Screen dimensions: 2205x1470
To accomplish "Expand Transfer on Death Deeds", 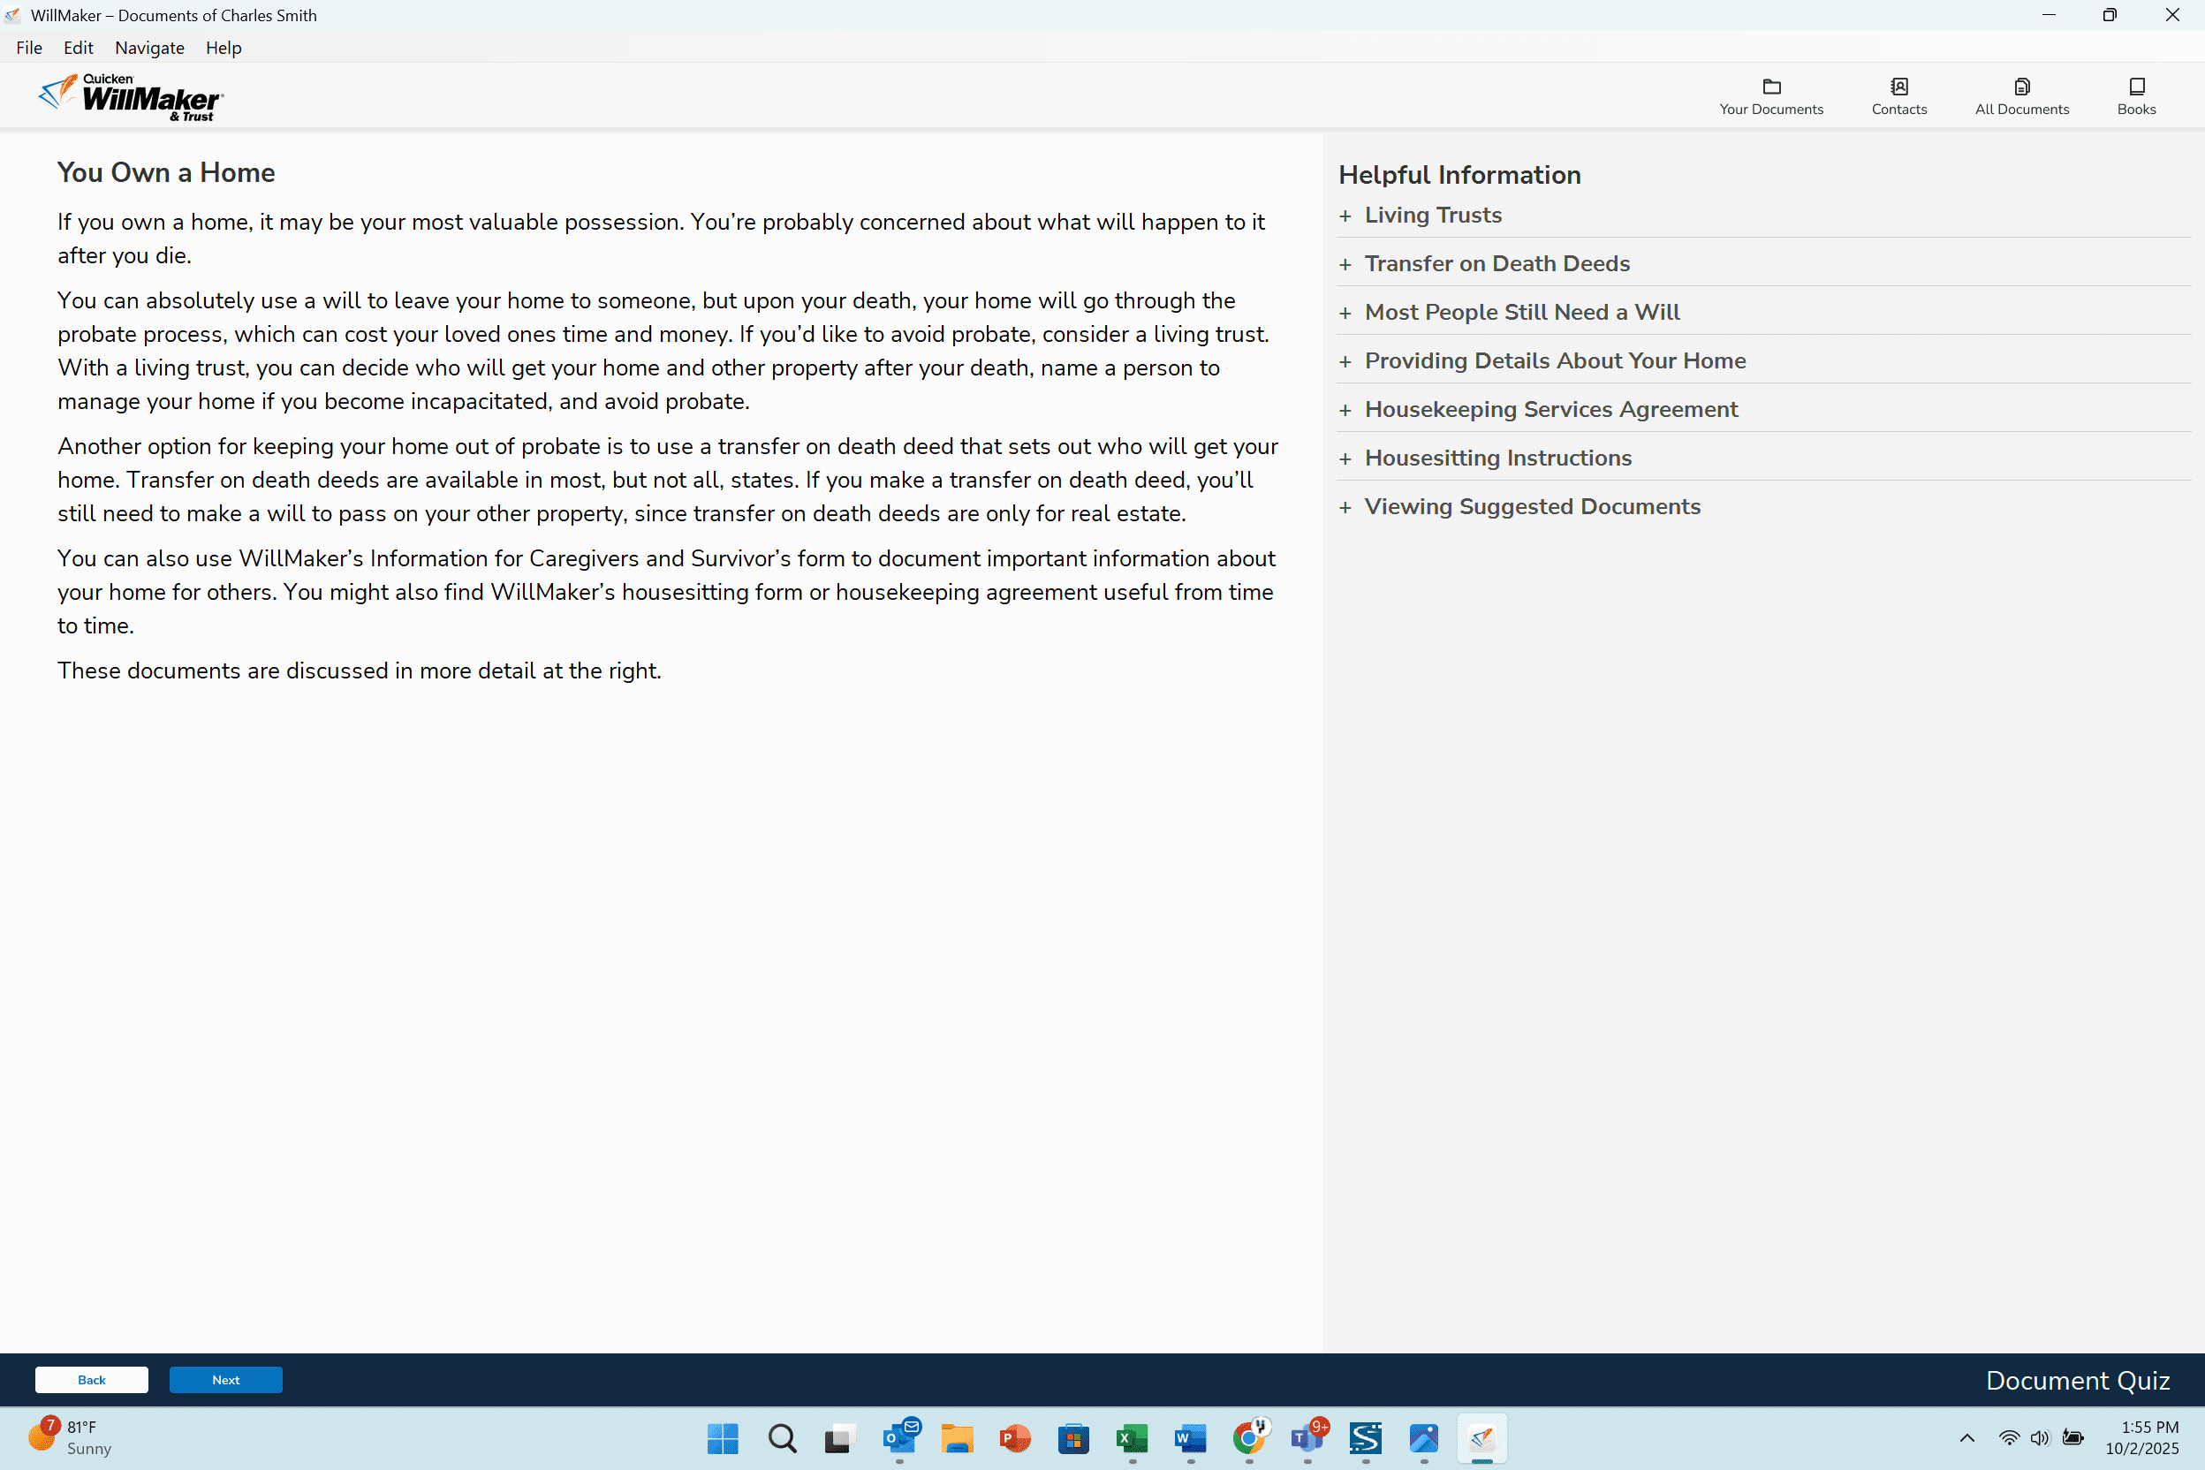I will (x=1497, y=264).
